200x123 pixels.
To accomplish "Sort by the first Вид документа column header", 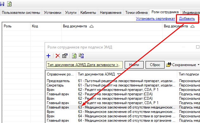I will [x=112, y=26].
